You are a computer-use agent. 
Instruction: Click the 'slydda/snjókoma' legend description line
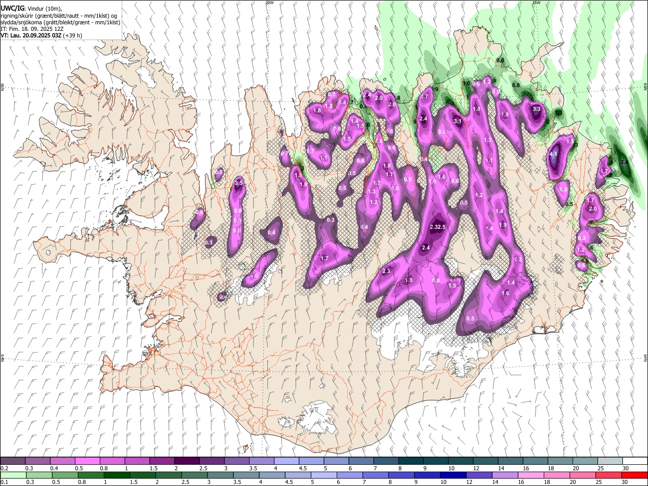pos(60,22)
